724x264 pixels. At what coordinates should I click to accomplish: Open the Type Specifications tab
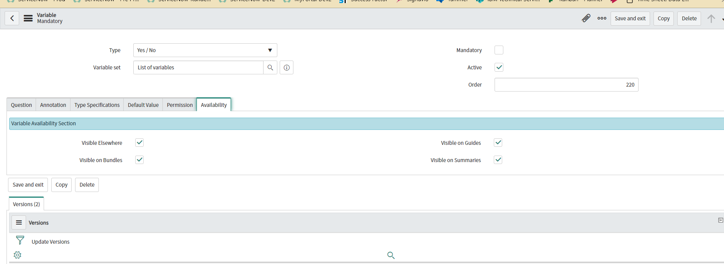pos(97,105)
